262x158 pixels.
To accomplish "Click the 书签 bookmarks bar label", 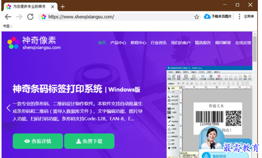I will 8,26.
